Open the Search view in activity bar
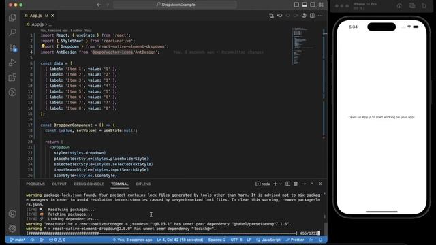Image resolution: width=436 pixels, height=245 pixels. point(12,32)
